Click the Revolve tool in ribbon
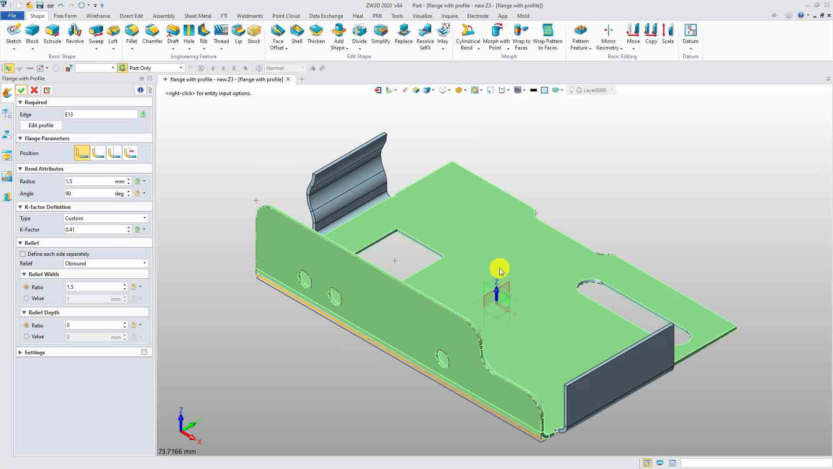833x469 pixels. pos(75,34)
